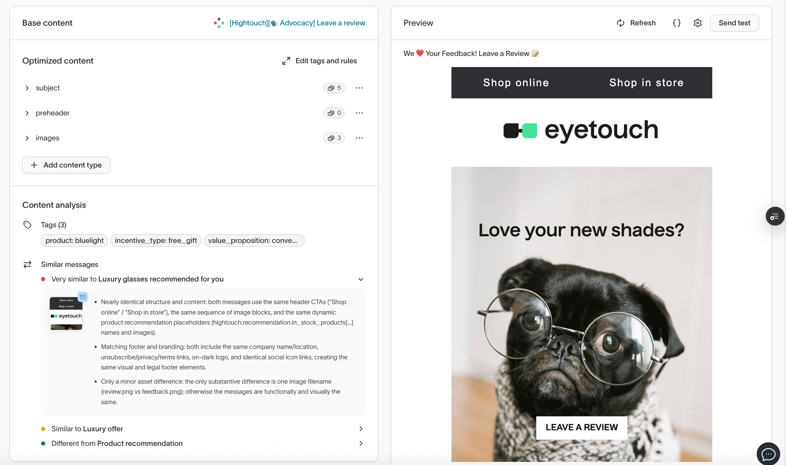Collapse the Luxury glasses similar message
The image size is (786, 465).
(x=361, y=279)
